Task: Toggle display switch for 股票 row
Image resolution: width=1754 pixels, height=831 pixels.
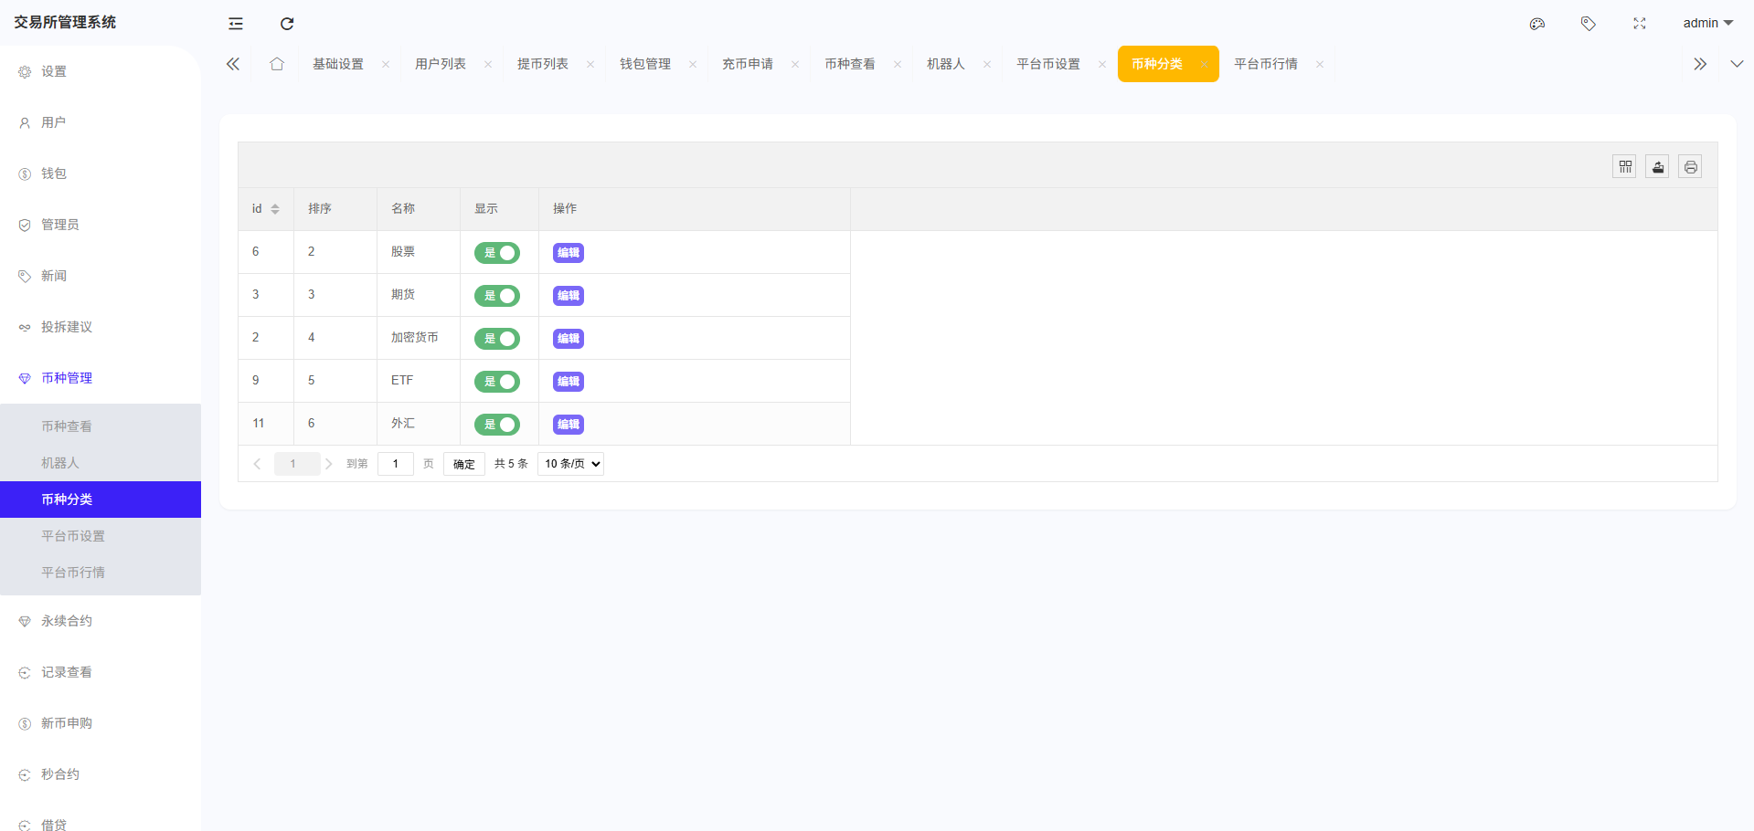Action: point(496,253)
